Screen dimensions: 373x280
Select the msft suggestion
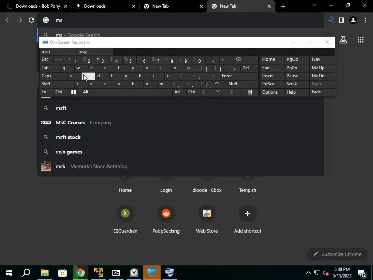point(181,108)
